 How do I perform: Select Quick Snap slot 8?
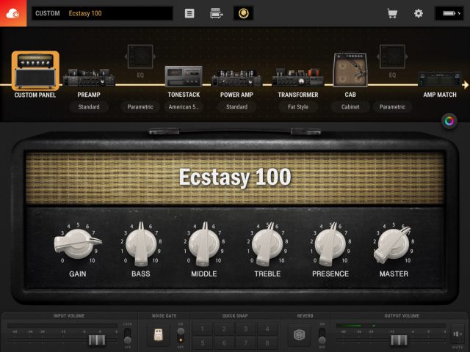pos(267,342)
